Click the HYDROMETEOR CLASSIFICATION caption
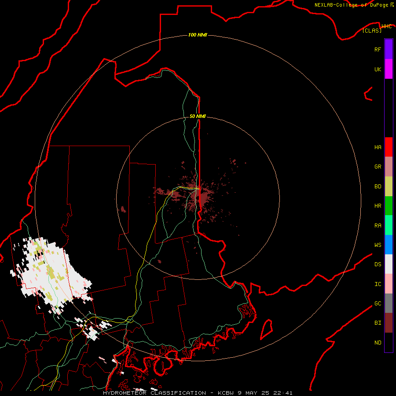The height and width of the screenshot is (396, 396). tap(154, 393)
